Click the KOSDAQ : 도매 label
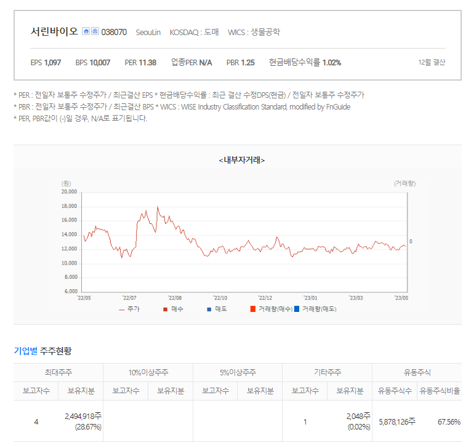This screenshot has width=471, height=443. (x=194, y=32)
